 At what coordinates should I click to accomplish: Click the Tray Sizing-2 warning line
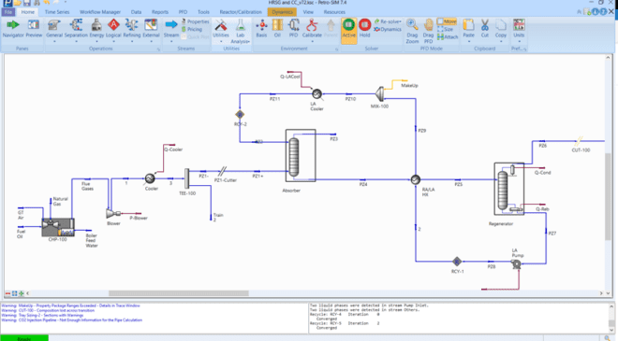42,316
